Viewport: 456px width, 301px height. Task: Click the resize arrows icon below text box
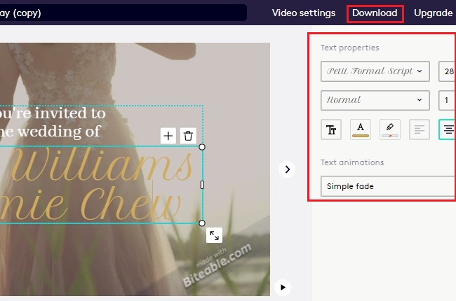point(215,235)
